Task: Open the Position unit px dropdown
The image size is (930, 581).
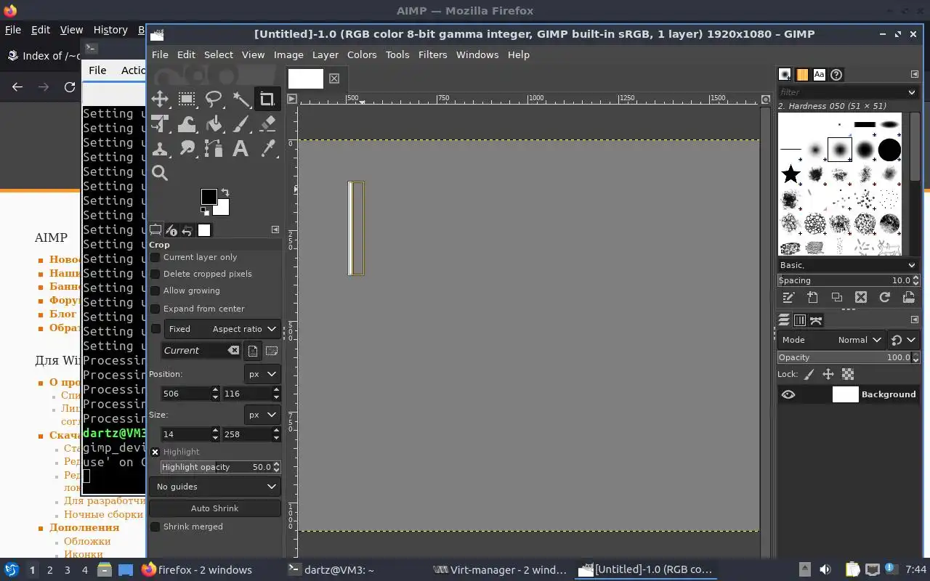Action: pos(262,374)
